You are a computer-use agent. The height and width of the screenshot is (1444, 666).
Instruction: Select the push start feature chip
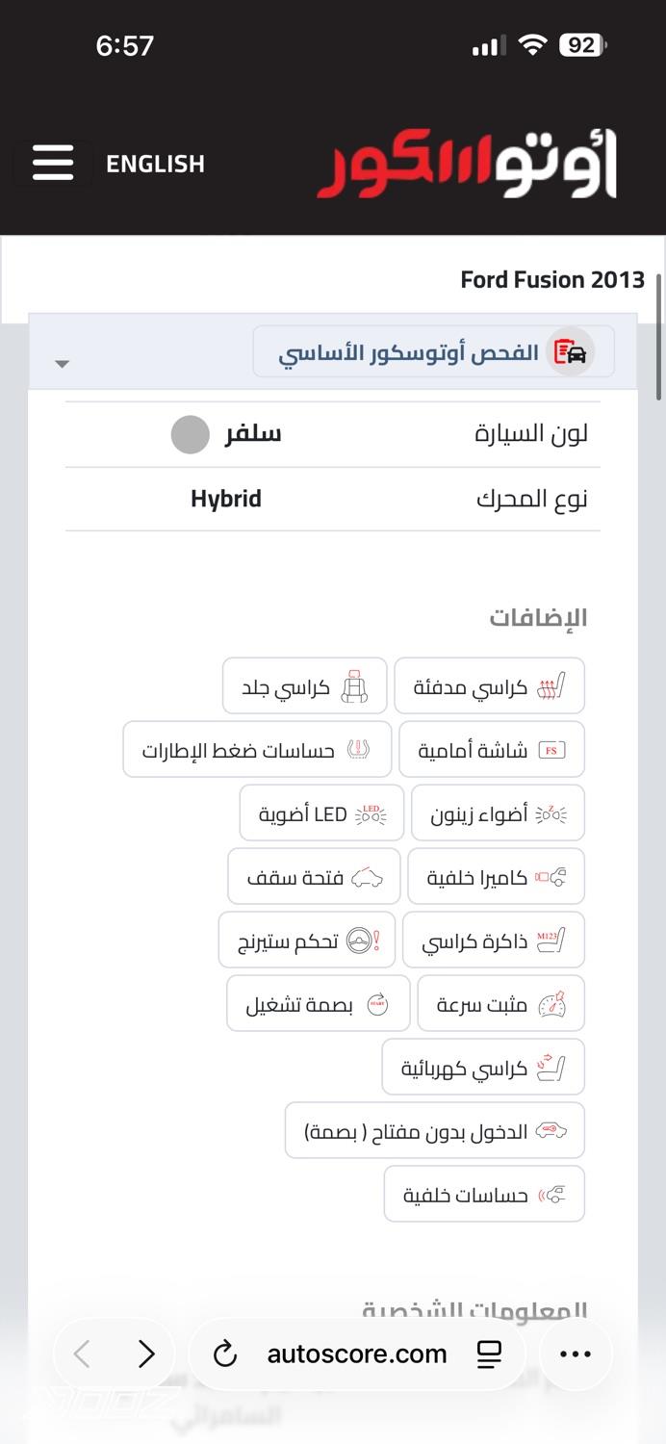318,1004
